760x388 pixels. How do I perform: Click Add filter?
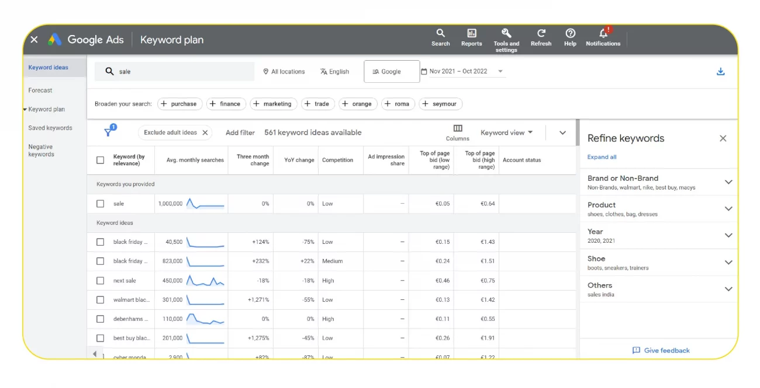pos(240,132)
